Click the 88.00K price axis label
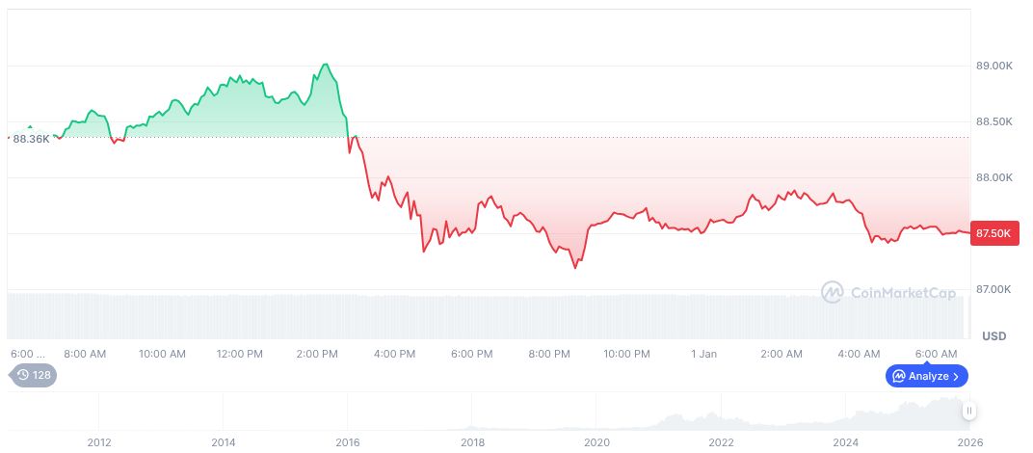1033x453 pixels. (993, 177)
